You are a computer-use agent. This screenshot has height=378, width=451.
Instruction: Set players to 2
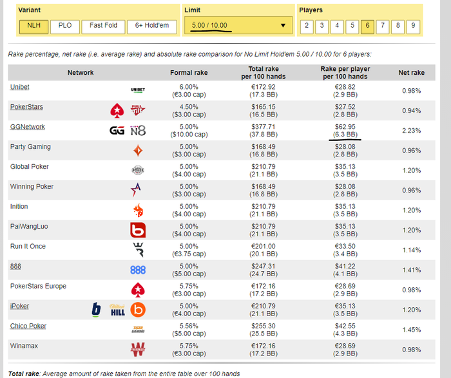(307, 27)
